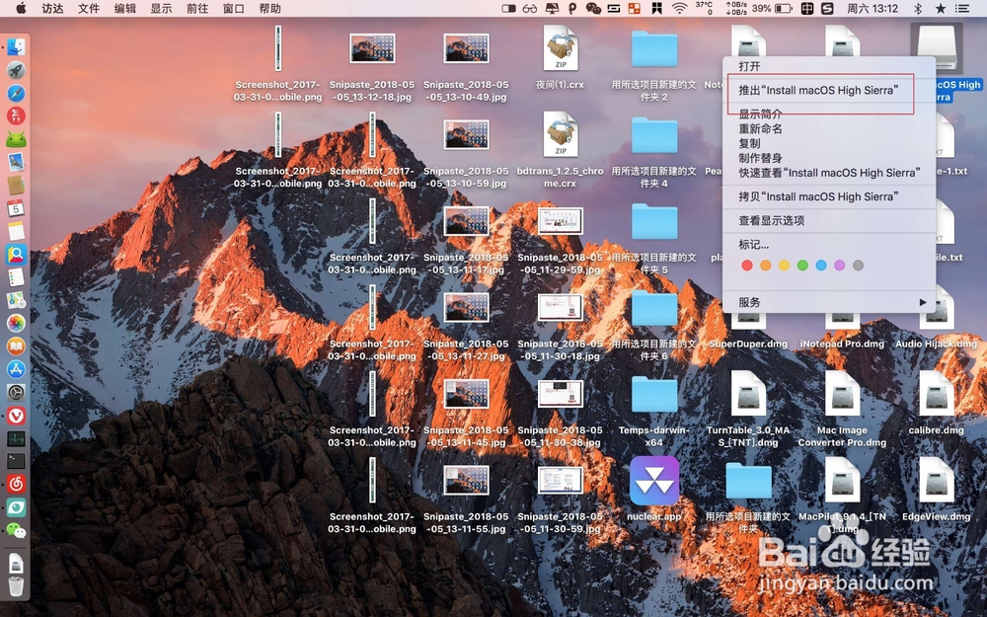Open 文件 menu in menu bar
The width and height of the screenshot is (987, 617).
[89, 8]
